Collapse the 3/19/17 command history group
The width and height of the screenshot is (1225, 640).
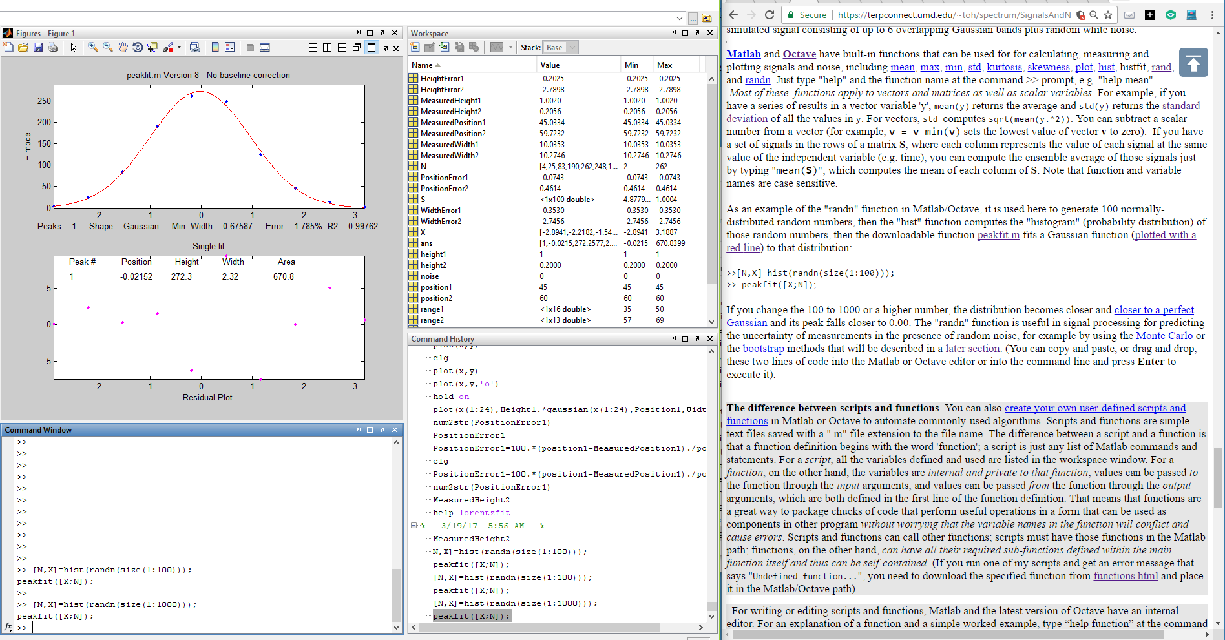coord(414,526)
